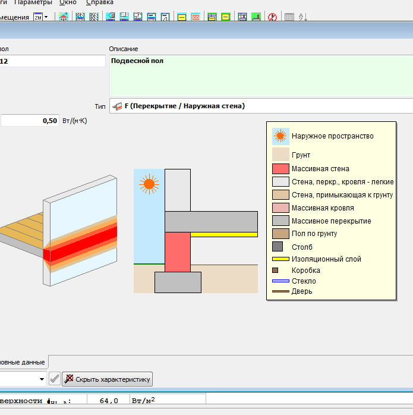This screenshot has height=415, width=413.
Task: Click legend text Стекло
Action: point(304,281)
